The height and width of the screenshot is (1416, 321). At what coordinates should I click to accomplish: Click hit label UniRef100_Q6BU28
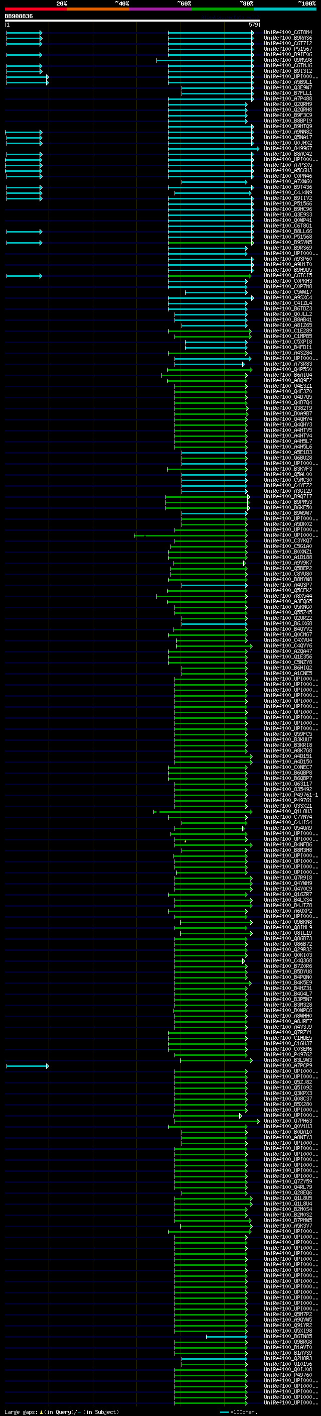point(288,458)
